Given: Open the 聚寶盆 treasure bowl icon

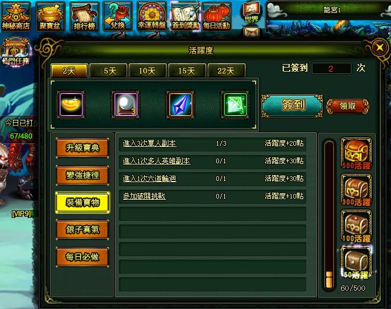Looking at the screenshot, I should [50, 16].
